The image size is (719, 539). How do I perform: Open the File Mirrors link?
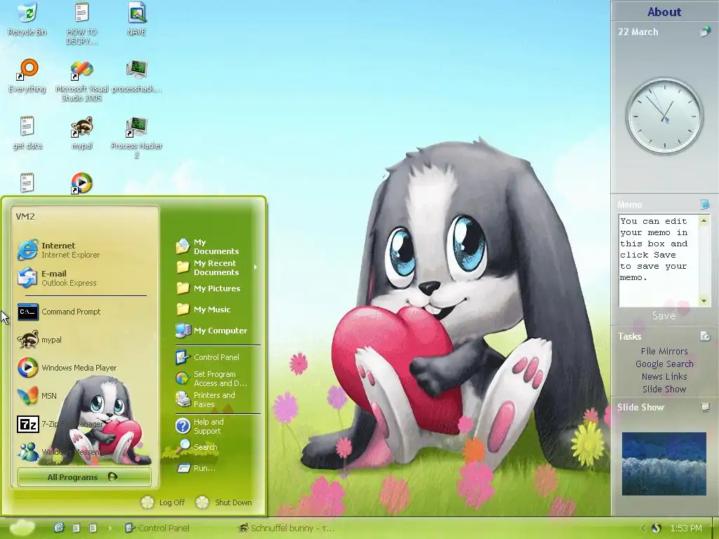[x=664, y=351]
